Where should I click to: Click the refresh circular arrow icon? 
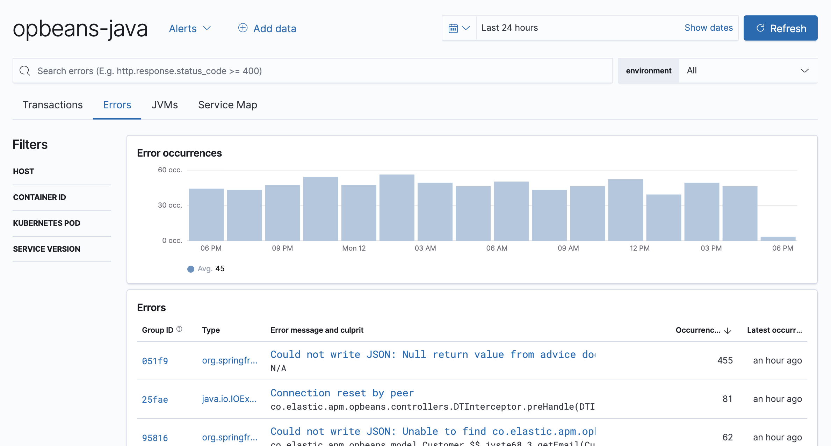click(760, 28)
